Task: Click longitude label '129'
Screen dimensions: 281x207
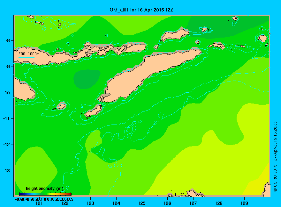Action: [244, 203]
